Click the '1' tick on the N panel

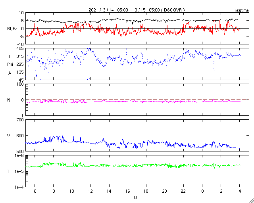pyautogui.click(x=23, y=116)
